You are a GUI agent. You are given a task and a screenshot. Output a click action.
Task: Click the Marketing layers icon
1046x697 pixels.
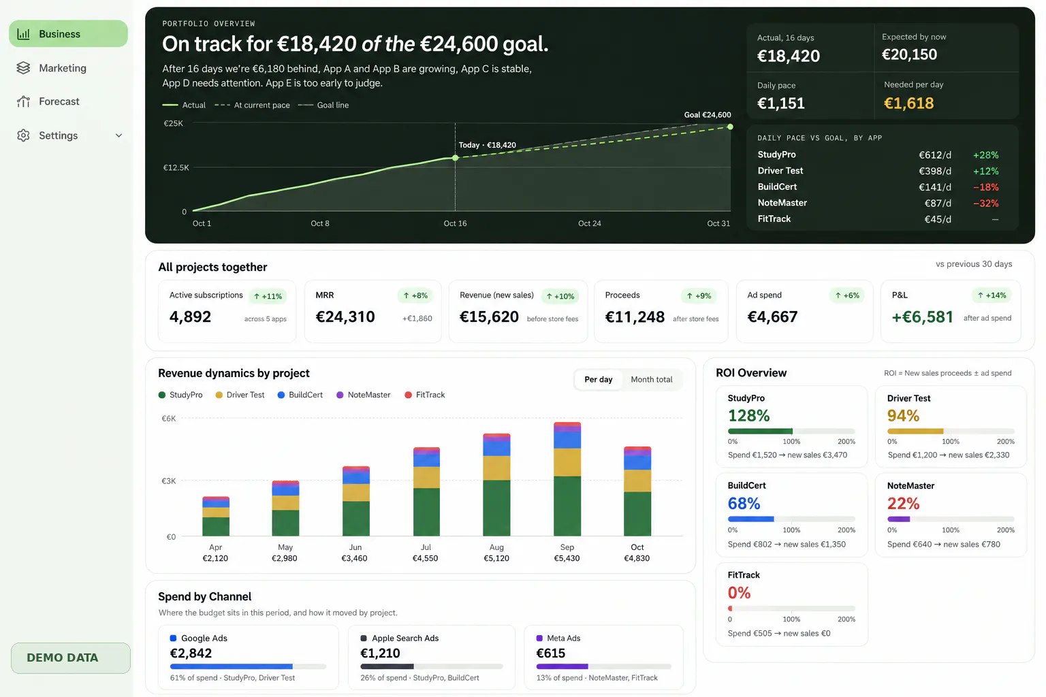[x=23, y=68]
